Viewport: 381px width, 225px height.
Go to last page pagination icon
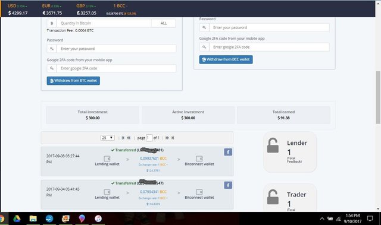pyautogui.click(x=173, y=138)
